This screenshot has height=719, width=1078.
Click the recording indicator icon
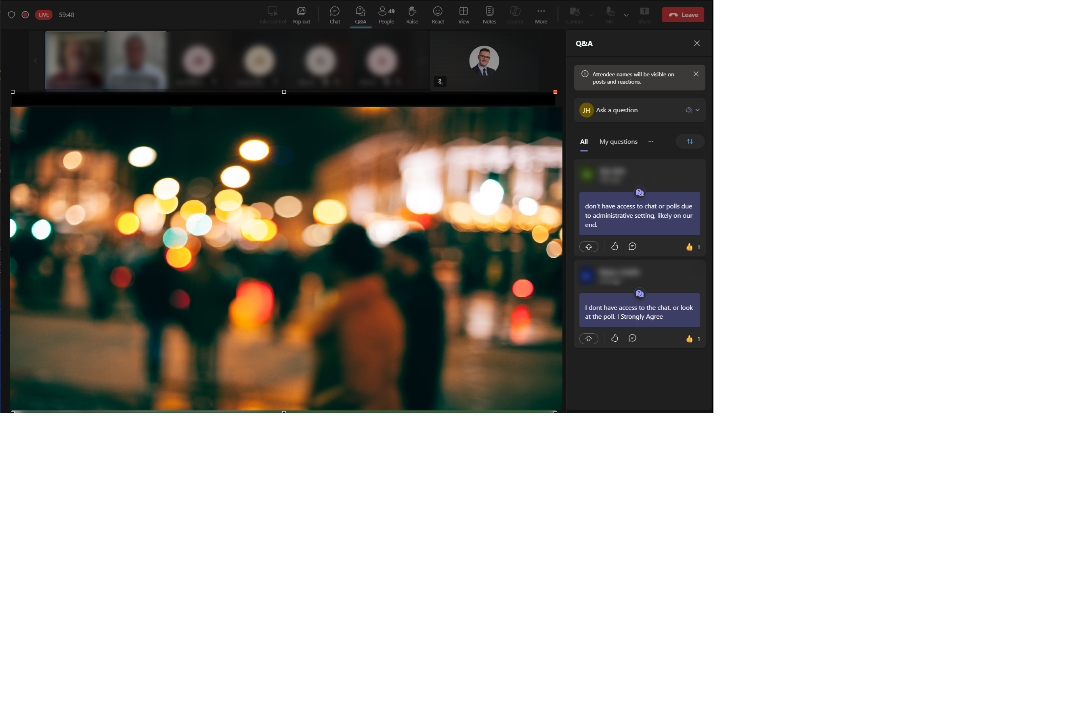click(x=25, y=15)
